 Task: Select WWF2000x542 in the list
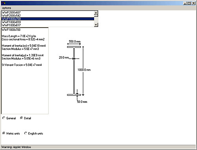click(48, 16)
